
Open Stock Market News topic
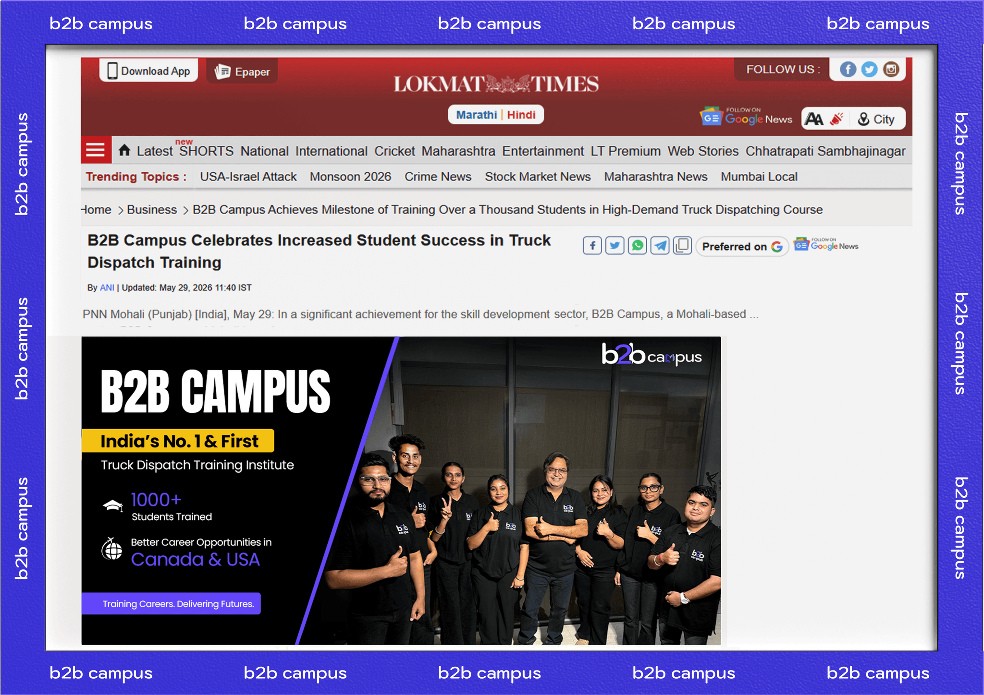point(538,177)
